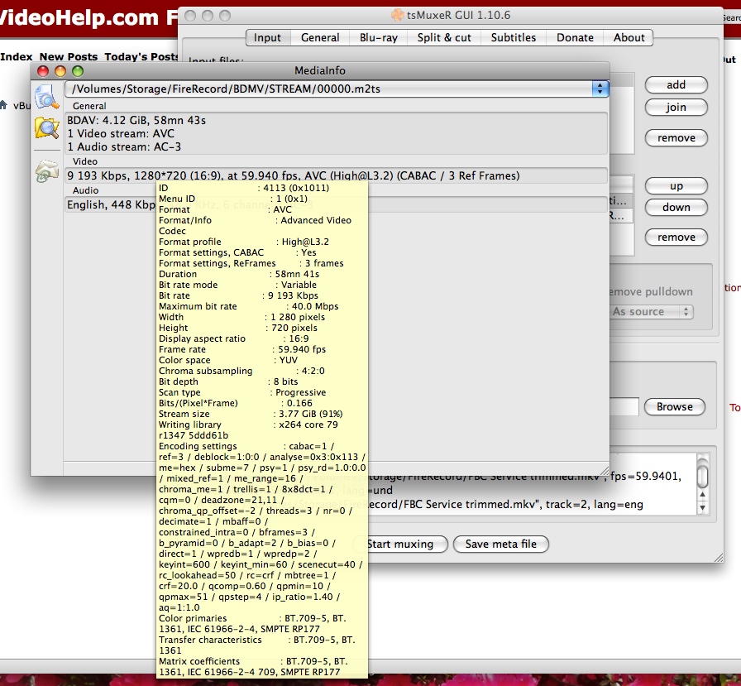Screen dimensions: 741x686
Task: Click the remove button below join
Action: click(x=676, y=138)
